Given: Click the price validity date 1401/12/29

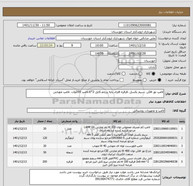Looking at the screenshot, I should pyautogui.click(x=137, y=53).
